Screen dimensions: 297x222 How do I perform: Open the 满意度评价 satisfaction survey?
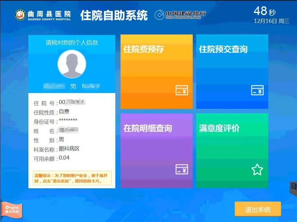coord(232,150)
